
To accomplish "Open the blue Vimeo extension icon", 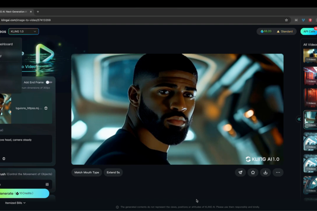I will pyautogui.click(x=303, y=20).
